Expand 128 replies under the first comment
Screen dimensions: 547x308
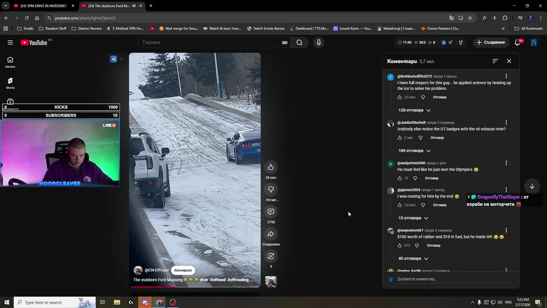415,110
